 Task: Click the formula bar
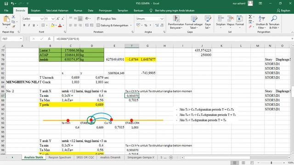pos(173,38)
